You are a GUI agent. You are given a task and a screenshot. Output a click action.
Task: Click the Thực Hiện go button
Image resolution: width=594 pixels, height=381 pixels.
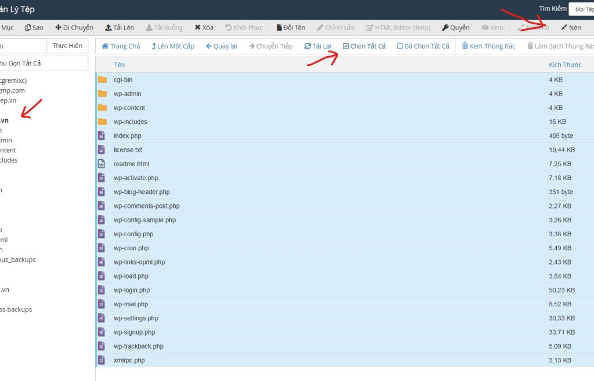coord(67,46)
